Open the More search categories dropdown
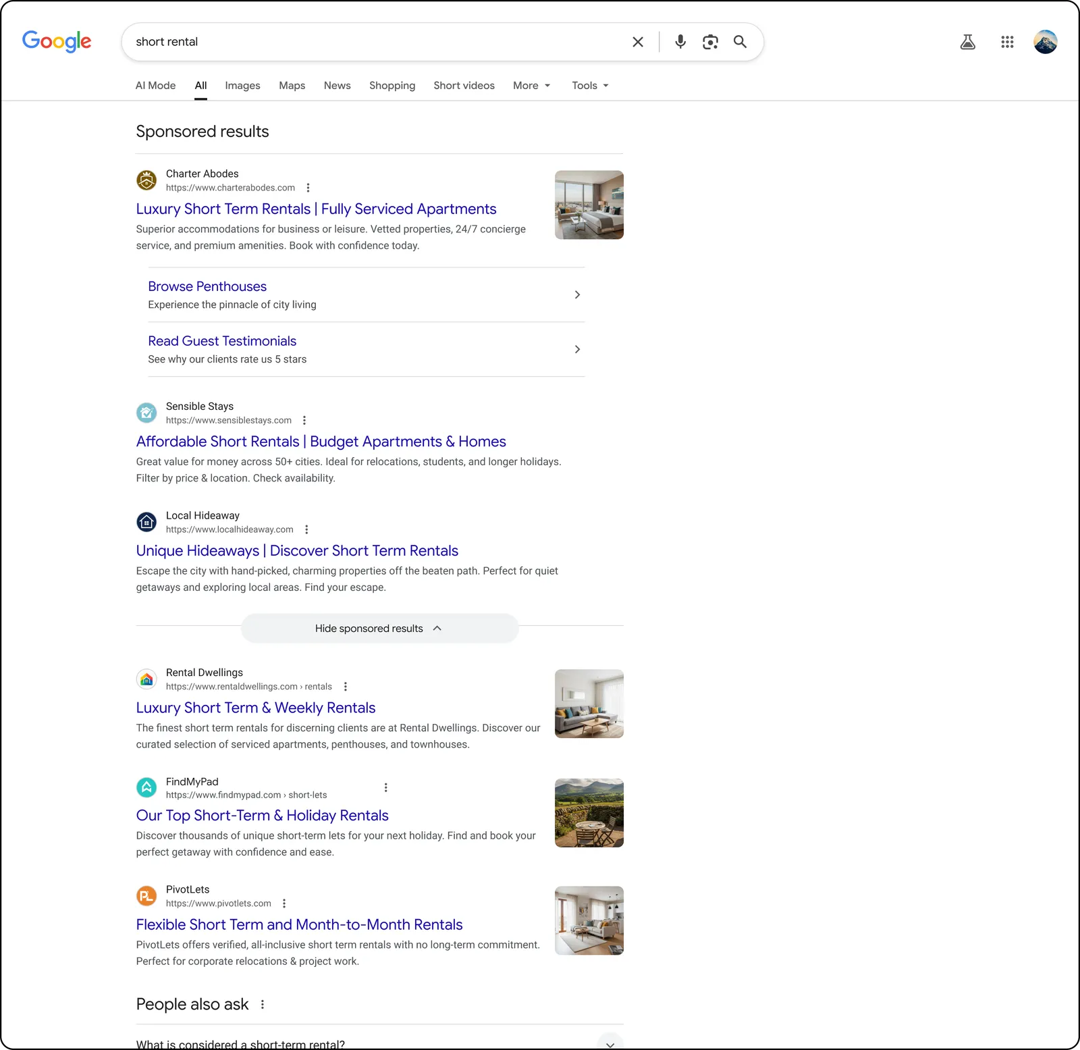This screenshot has width=1080, height=1050. click(x=531, y=85)
